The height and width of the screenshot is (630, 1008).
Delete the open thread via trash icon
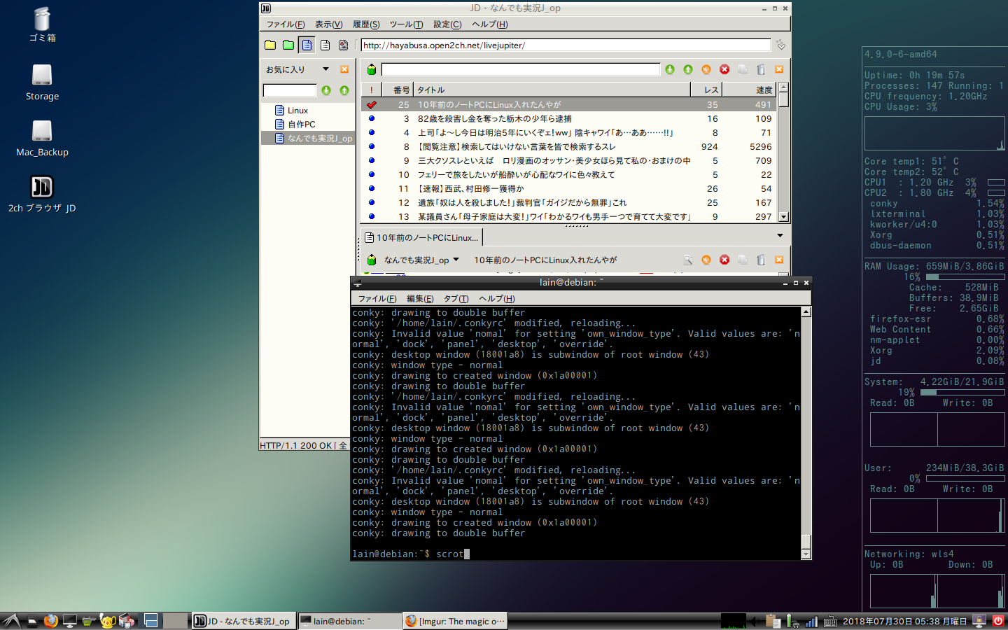[761, 260]
